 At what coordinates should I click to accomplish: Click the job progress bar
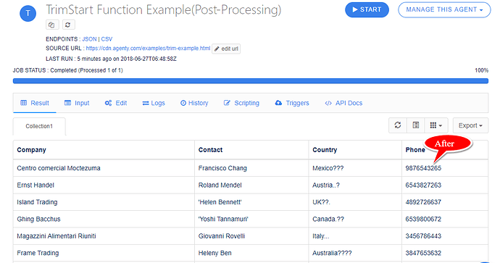pyautogui.click(x=250, y=81)
